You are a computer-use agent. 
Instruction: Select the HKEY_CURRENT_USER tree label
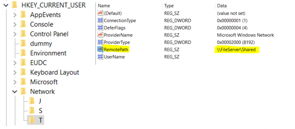[x=53, y=5]
